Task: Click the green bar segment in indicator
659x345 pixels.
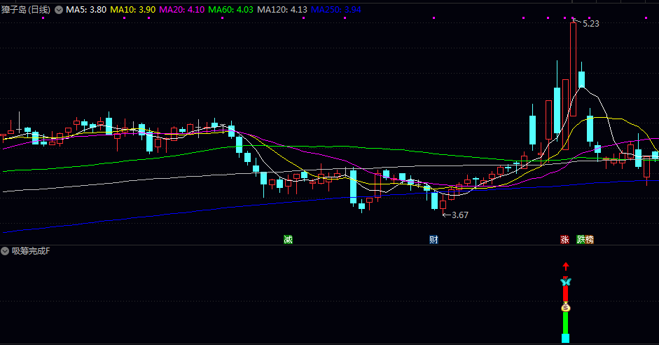Action: pos(566,323)
